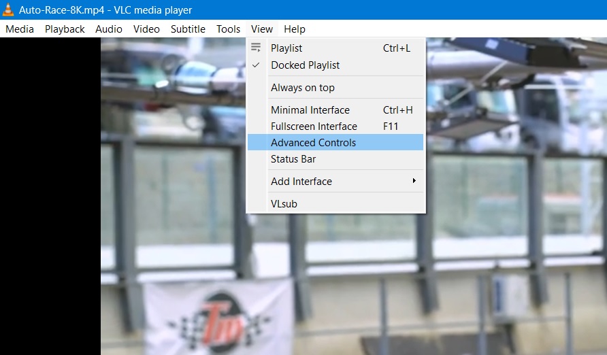Open the Playback menu

[65, 29]
